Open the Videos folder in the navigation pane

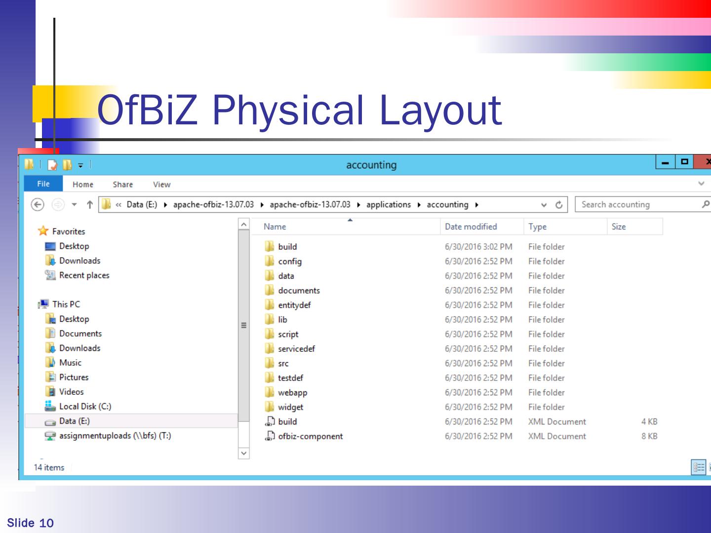(x=71, y=392)
